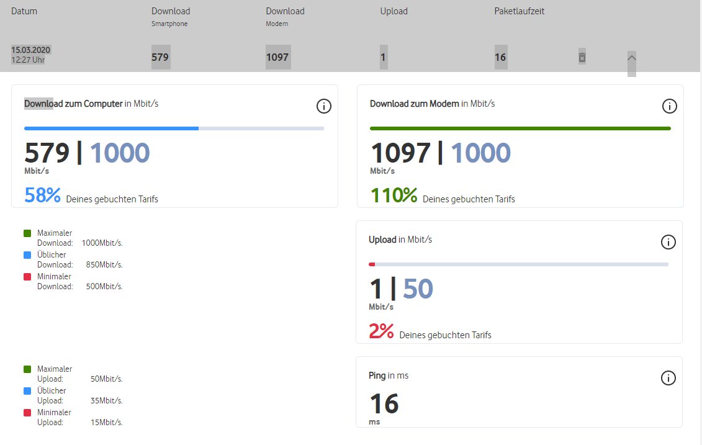Click the red Minimaler Upload legend swatch
Viewport: 702px width, 445px height.
(x=27, y=413)
